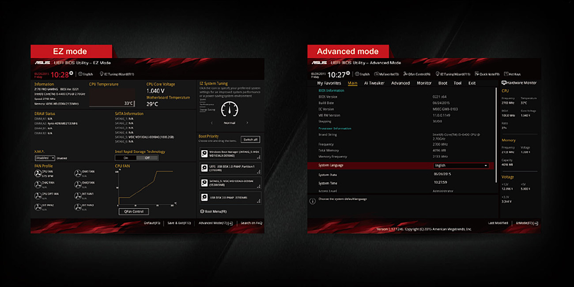The width and height of the screenshot is (574, 287).
Task: Click the CPU FAN curve graph
Action: coord(146,187)
